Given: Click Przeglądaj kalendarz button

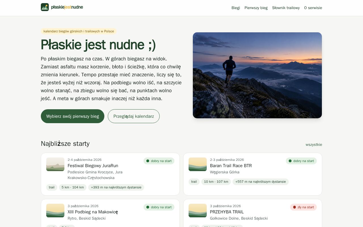Looking at the screenshot, I should tap(134, 116).
